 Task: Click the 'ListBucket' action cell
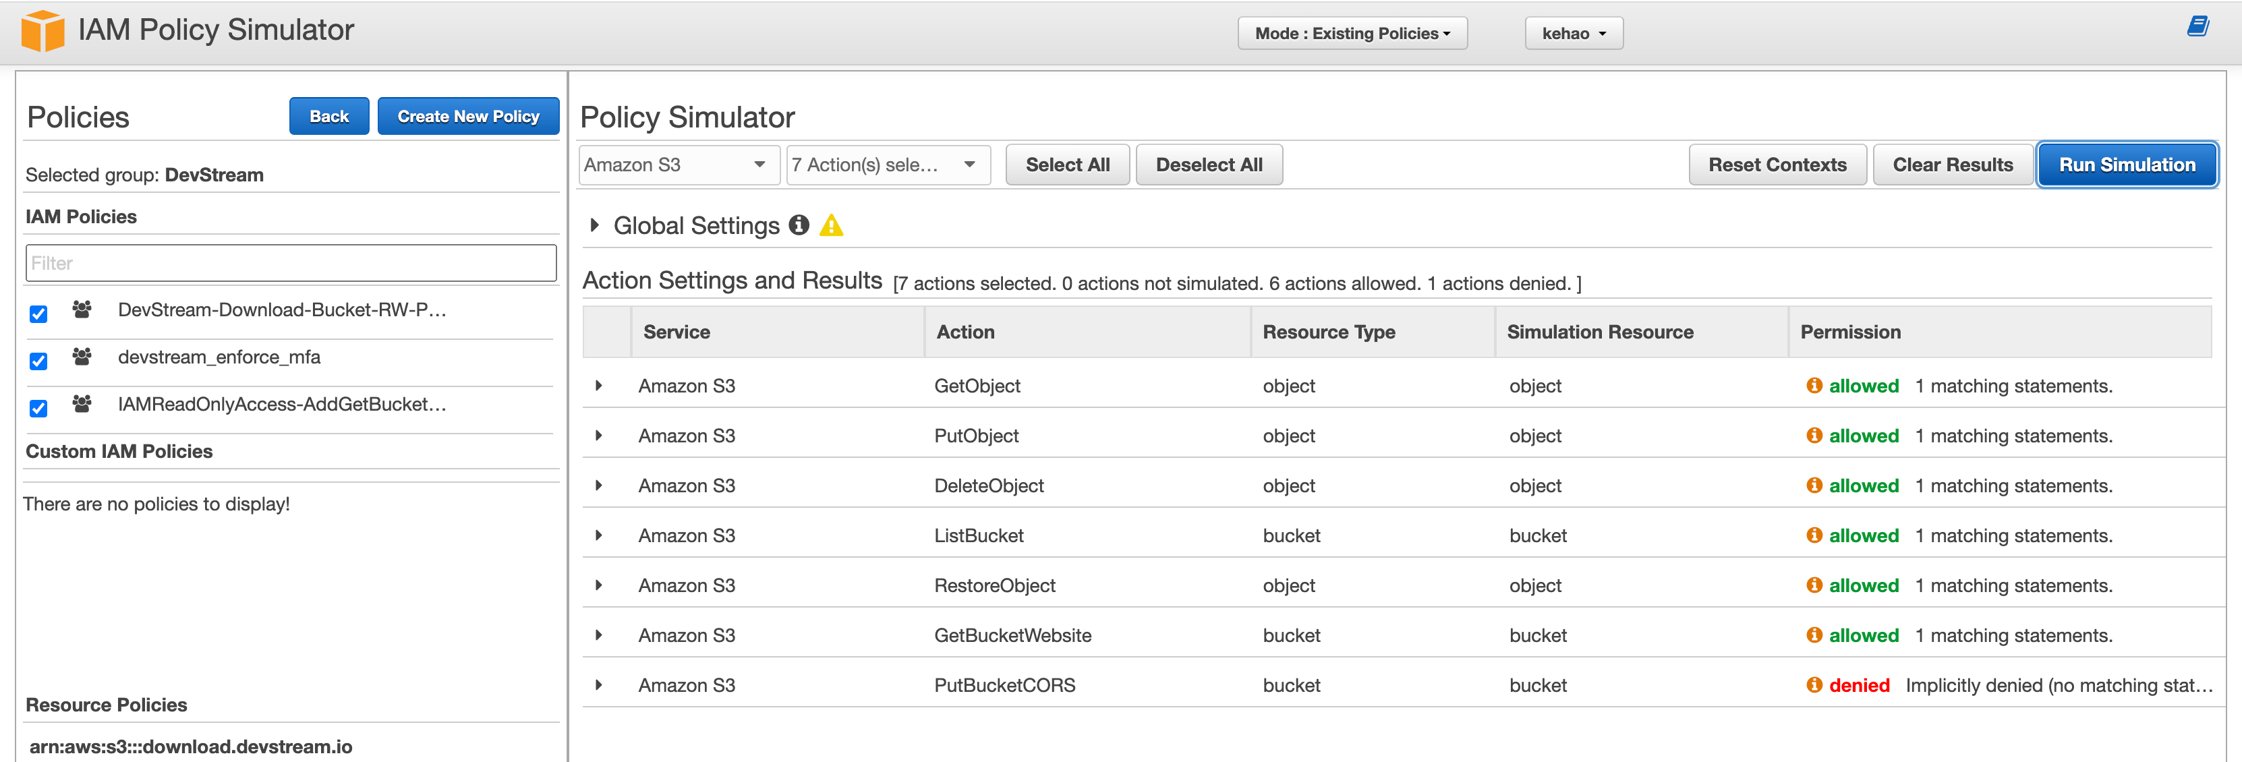click(x=978, y=535)
